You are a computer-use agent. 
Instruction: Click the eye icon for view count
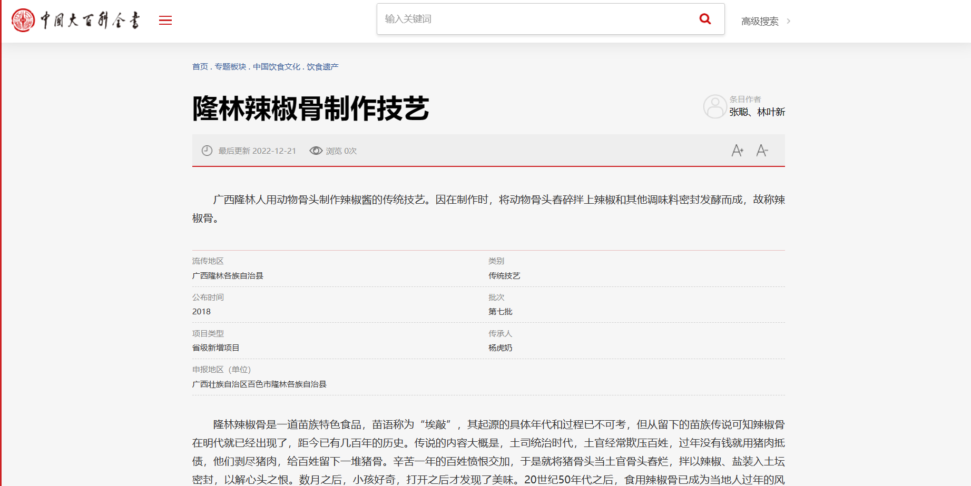[x=316, y=151]
